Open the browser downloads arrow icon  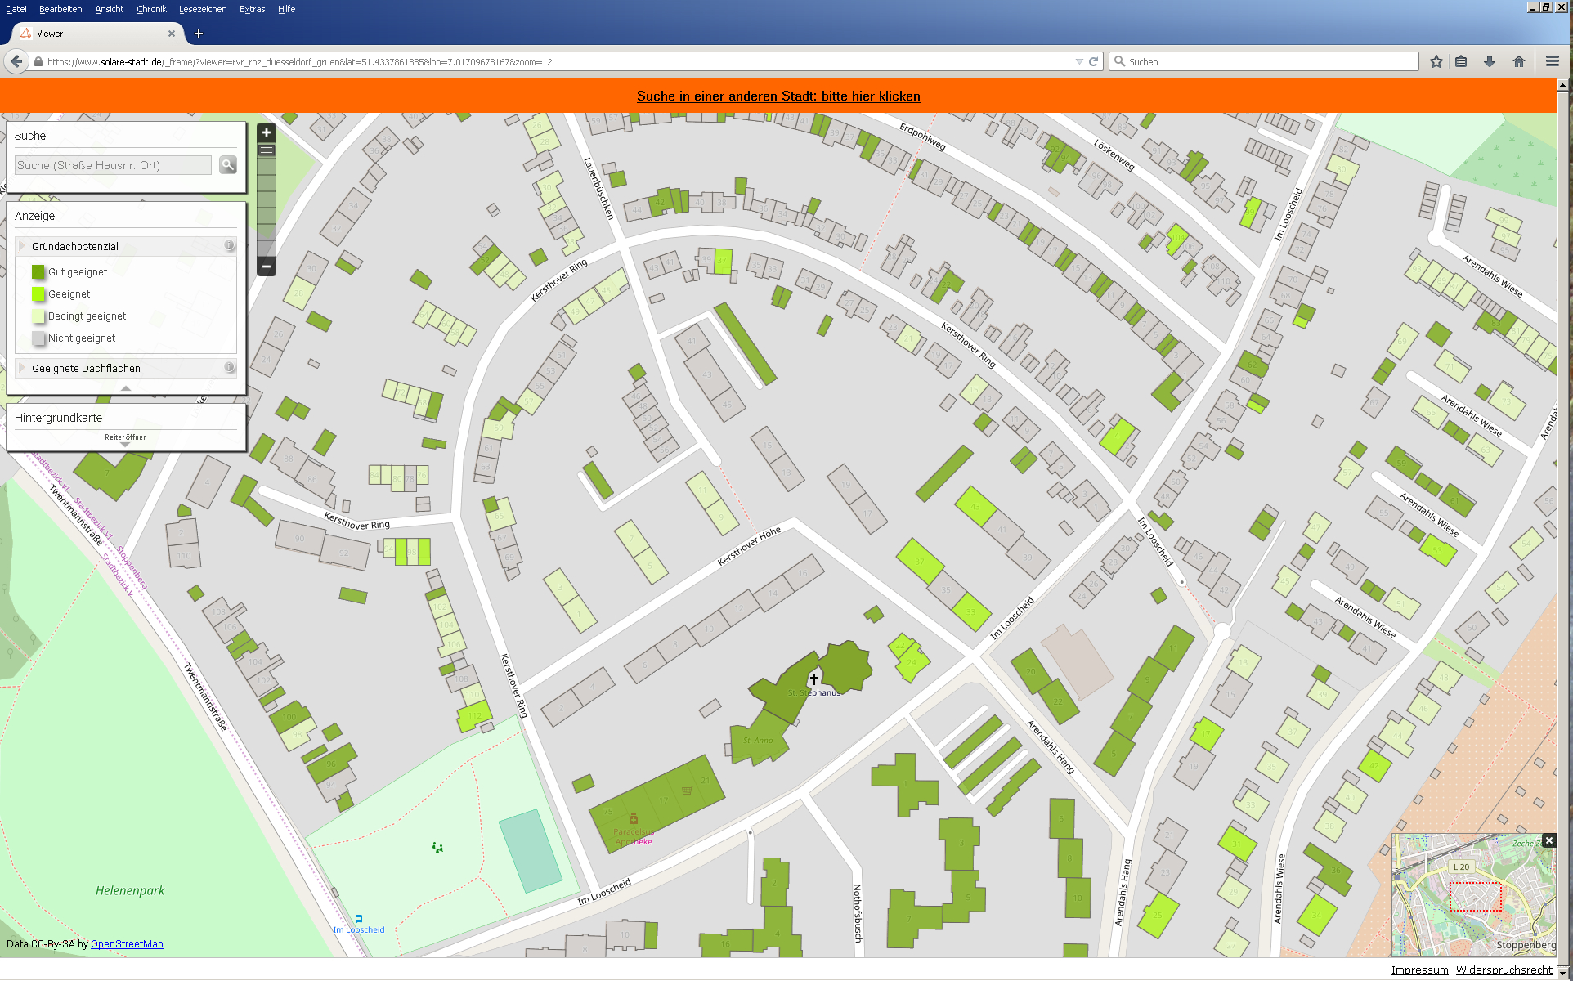click(x=1489, y=61)
